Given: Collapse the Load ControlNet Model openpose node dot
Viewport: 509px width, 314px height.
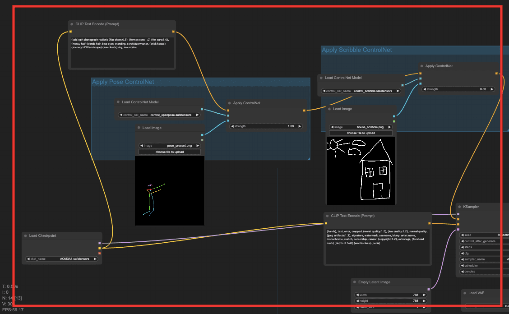Looking at the screenshot, I should (118, 102).
